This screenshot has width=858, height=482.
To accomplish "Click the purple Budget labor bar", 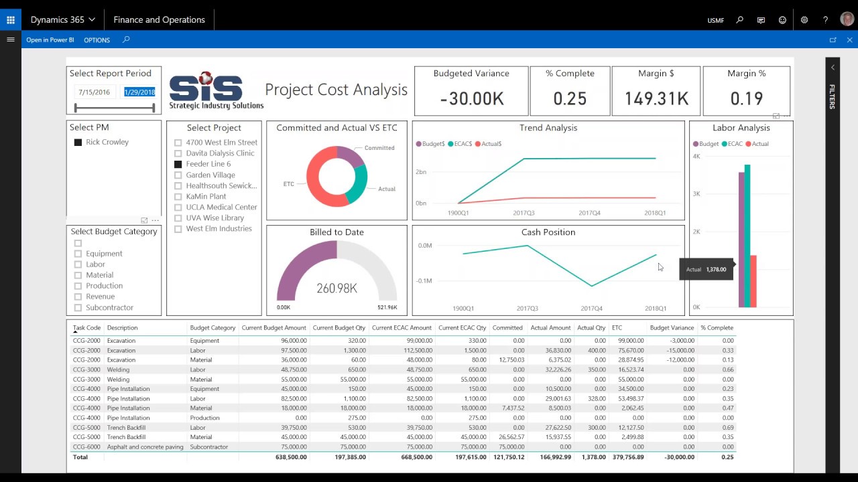I will coord(741,240).
